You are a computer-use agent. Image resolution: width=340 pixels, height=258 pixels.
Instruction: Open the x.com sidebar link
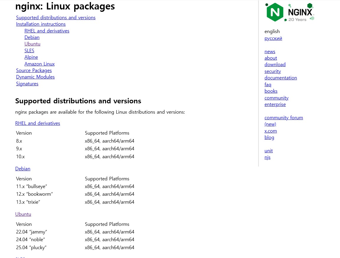[x=271, y=131]
